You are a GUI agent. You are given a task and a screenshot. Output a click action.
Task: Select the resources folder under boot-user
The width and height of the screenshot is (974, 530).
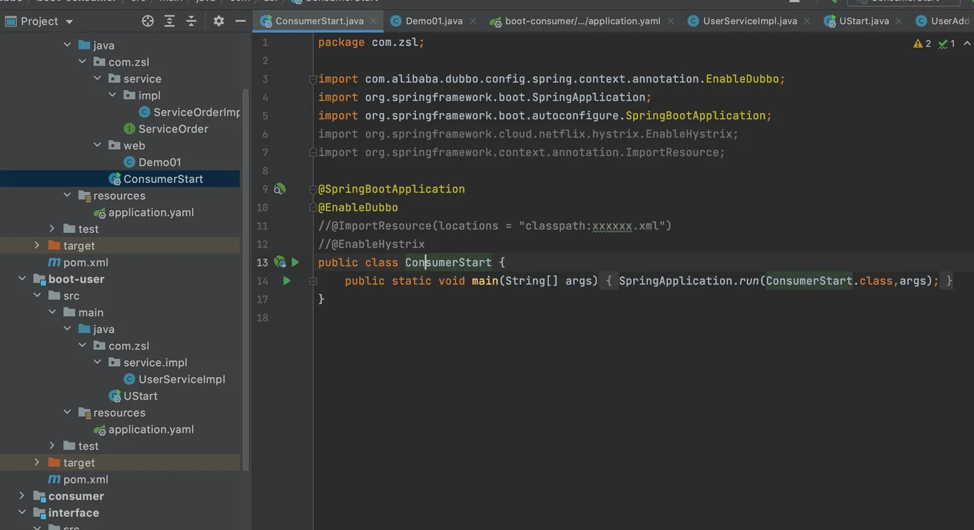111,412
